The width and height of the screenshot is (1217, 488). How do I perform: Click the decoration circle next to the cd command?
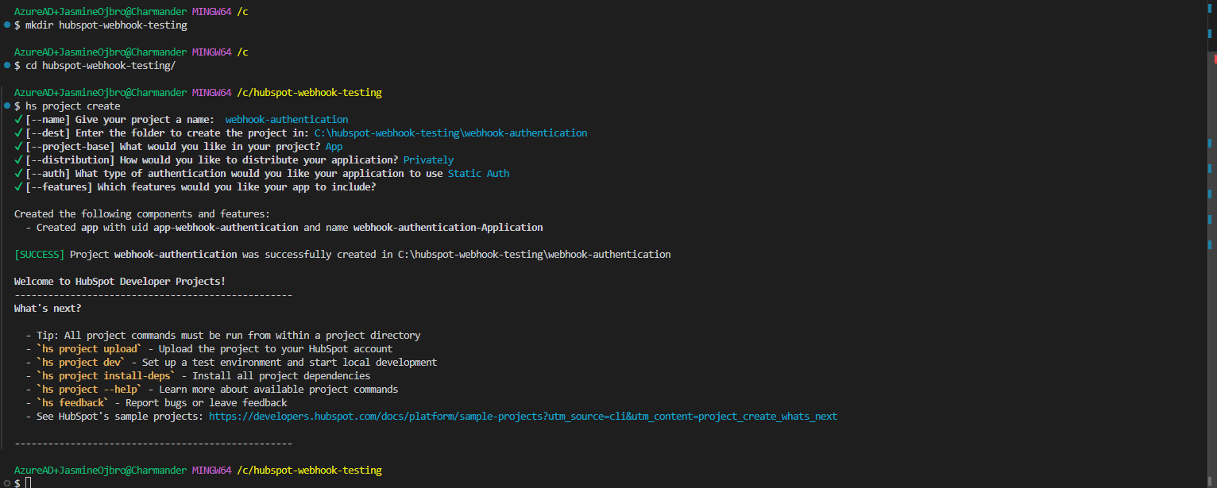point(6,65)
